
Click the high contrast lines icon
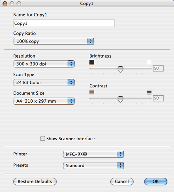(149, 92)
